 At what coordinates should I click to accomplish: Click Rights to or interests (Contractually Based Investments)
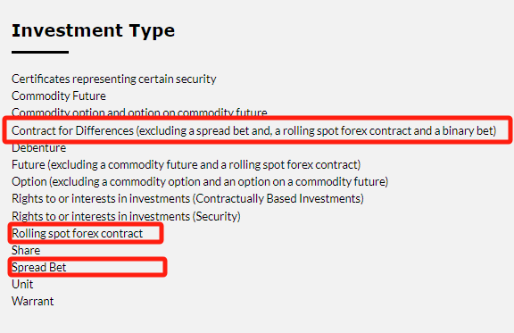click(187, 199)
